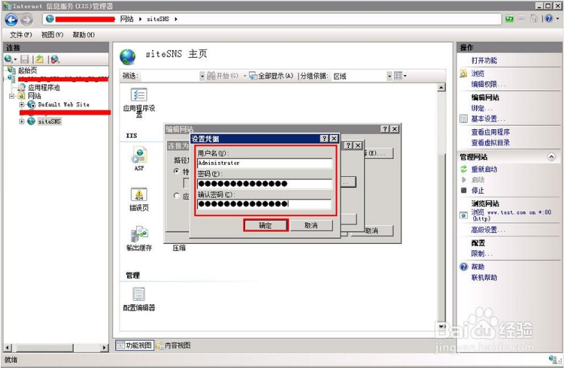Open the 文件(F) menu
Viewport: 565px width, 369px height.
[20, 35]
